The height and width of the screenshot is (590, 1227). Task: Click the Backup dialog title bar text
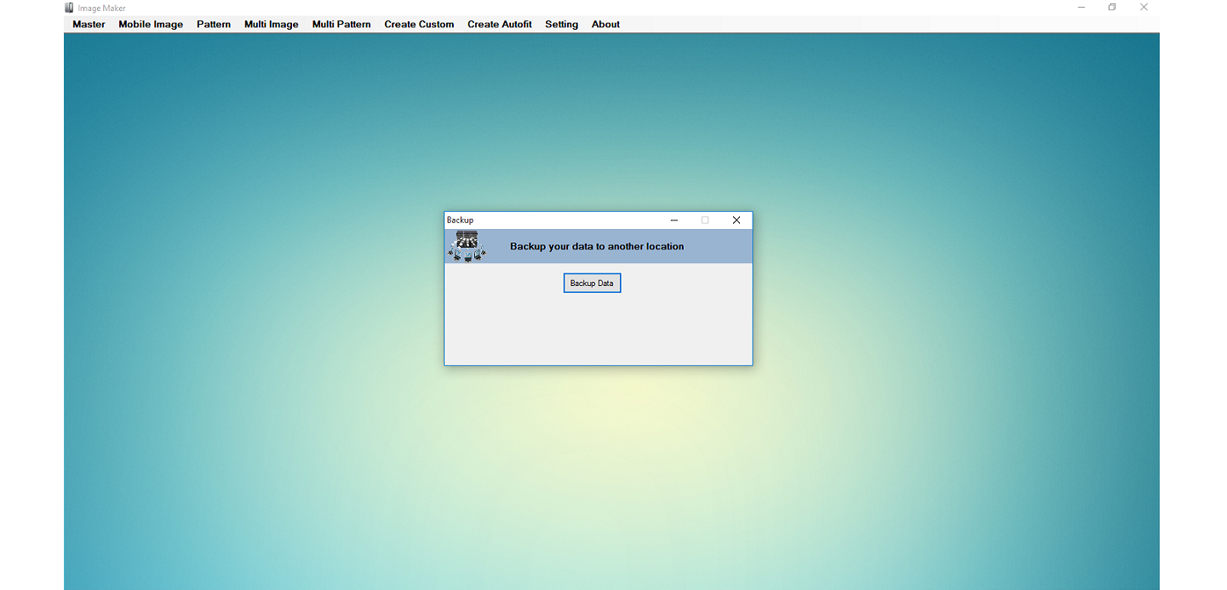(x=461, y=221)
